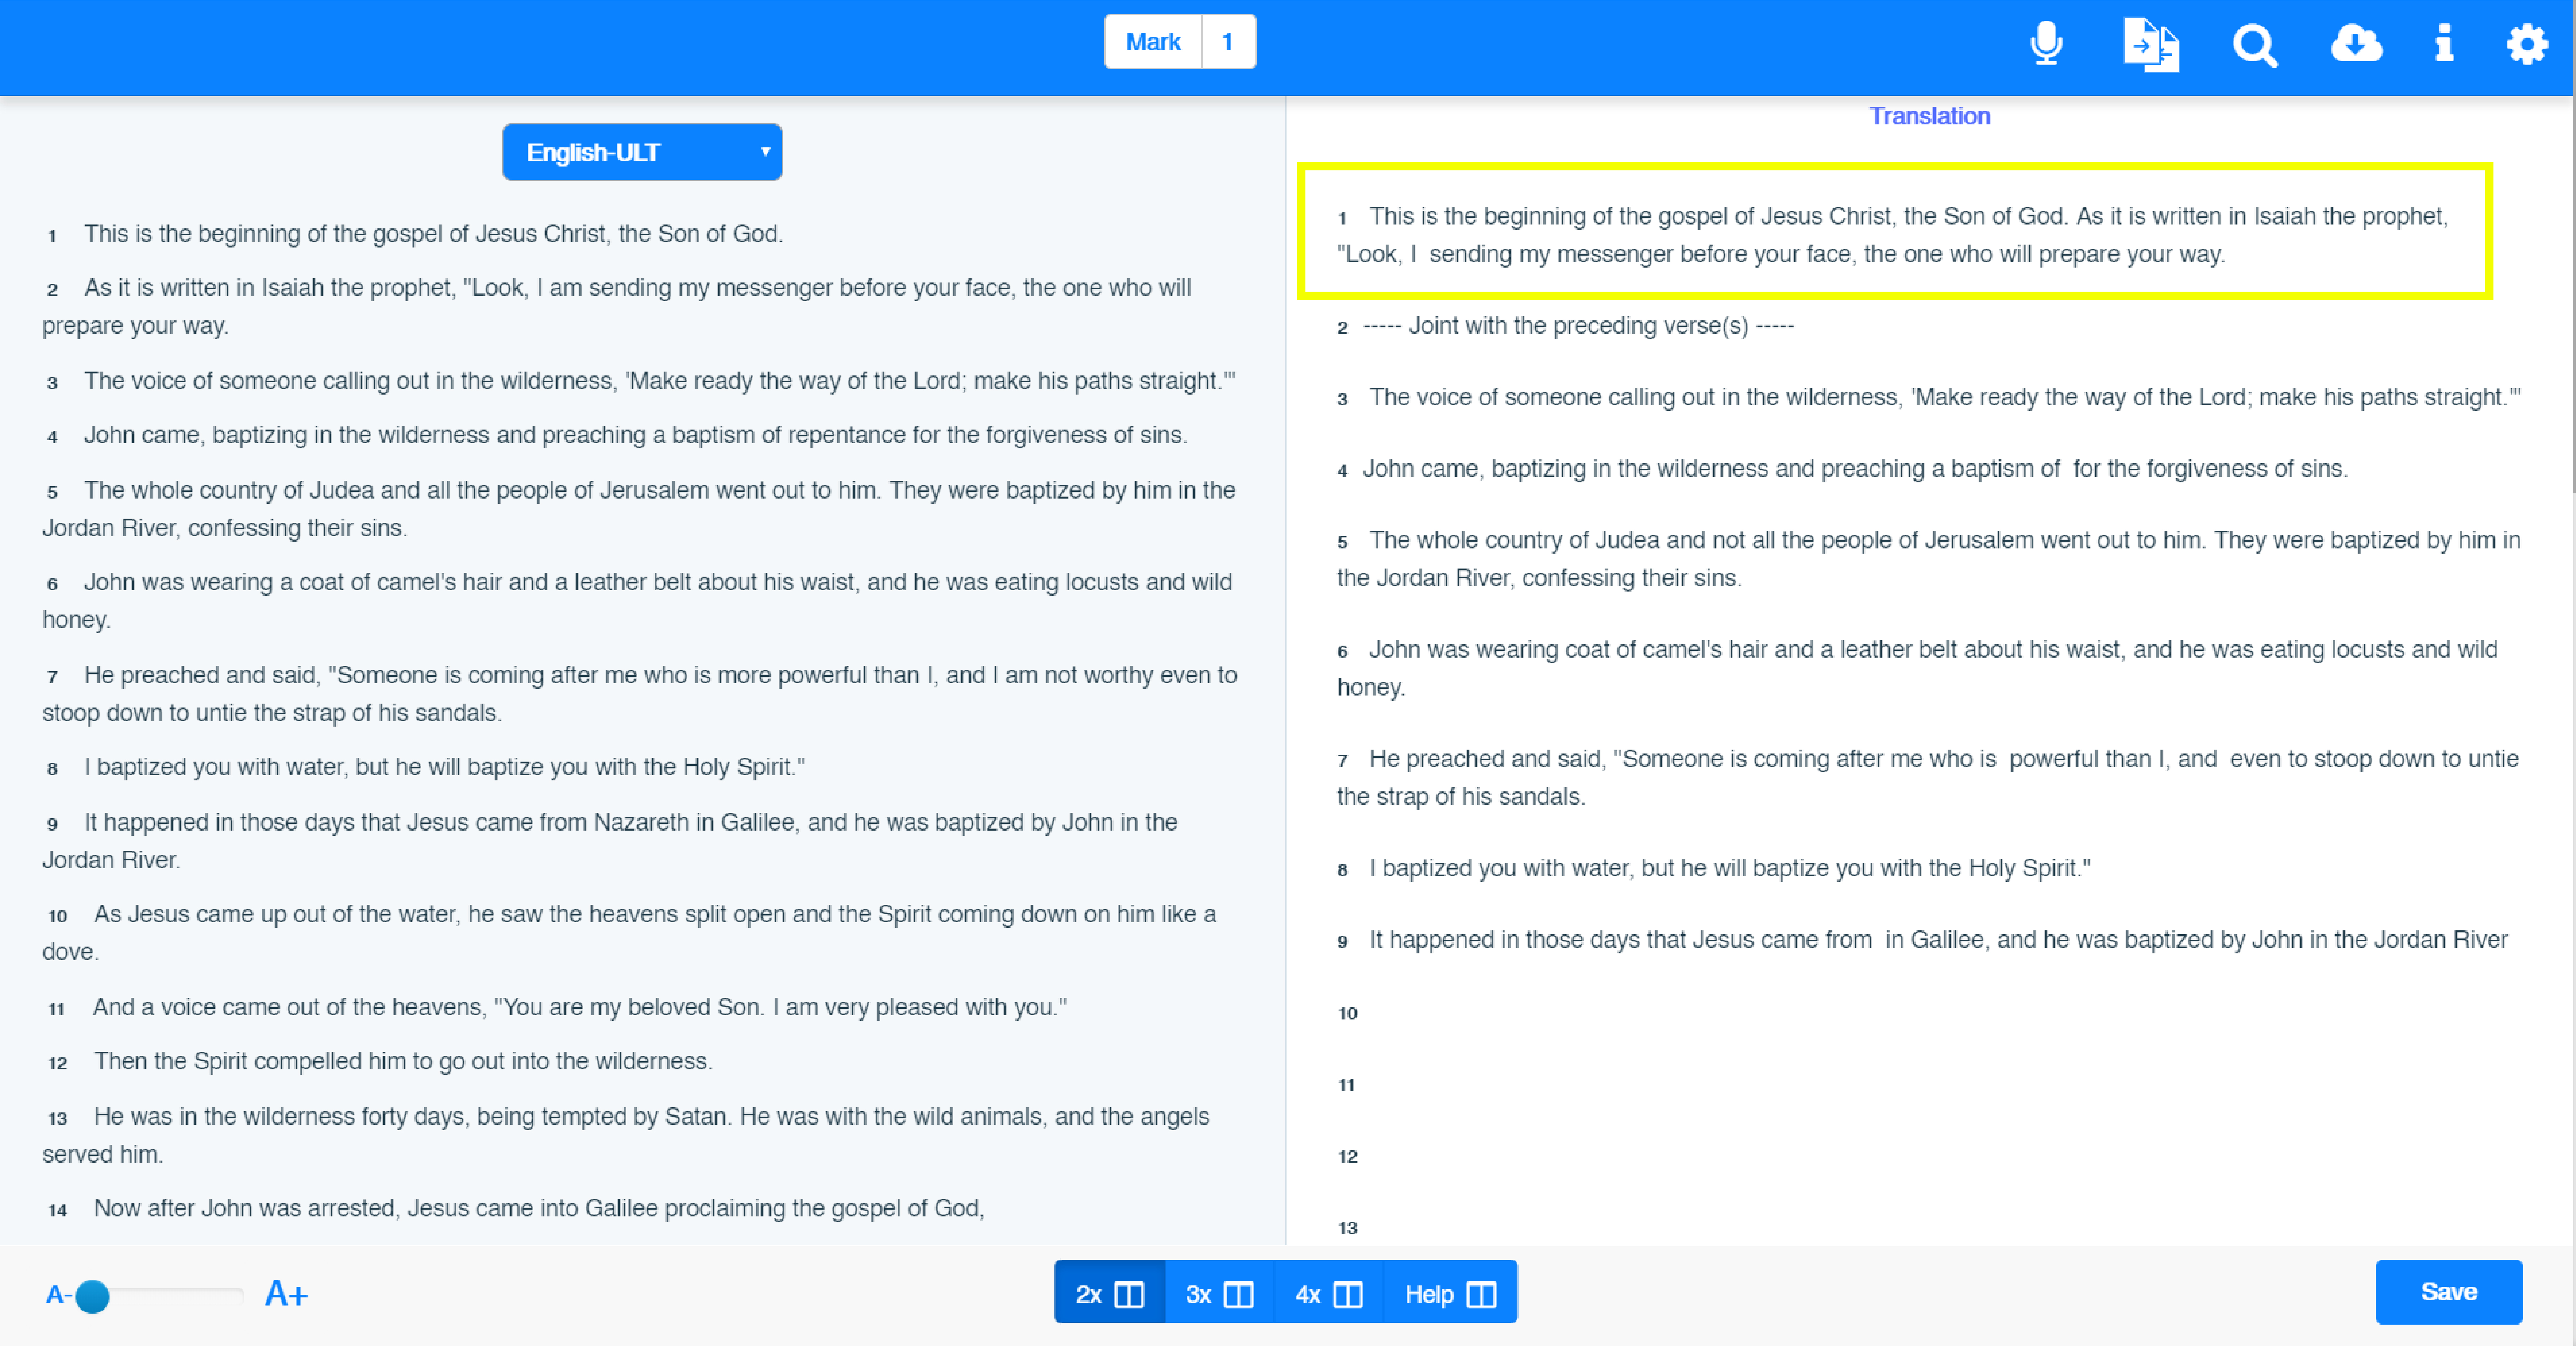Screen dimensions: 2576x1346
Task: Click reference verse 10 about the dove
Action: (629, 933)
